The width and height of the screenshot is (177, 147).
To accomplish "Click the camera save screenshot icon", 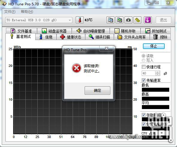I will (128, 20).
